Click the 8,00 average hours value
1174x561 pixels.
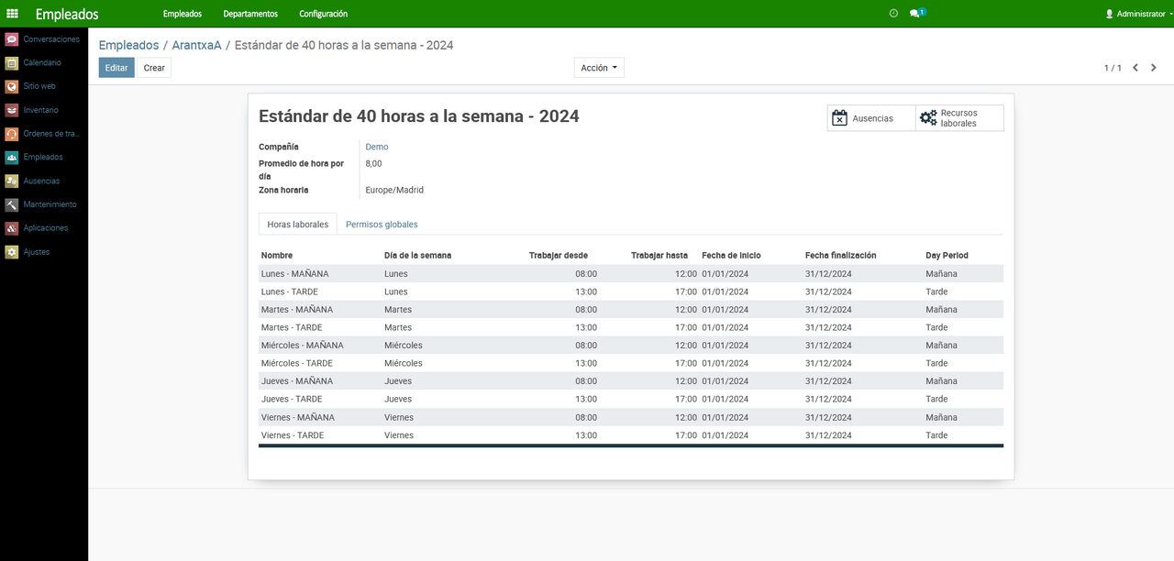click(373, 164)
